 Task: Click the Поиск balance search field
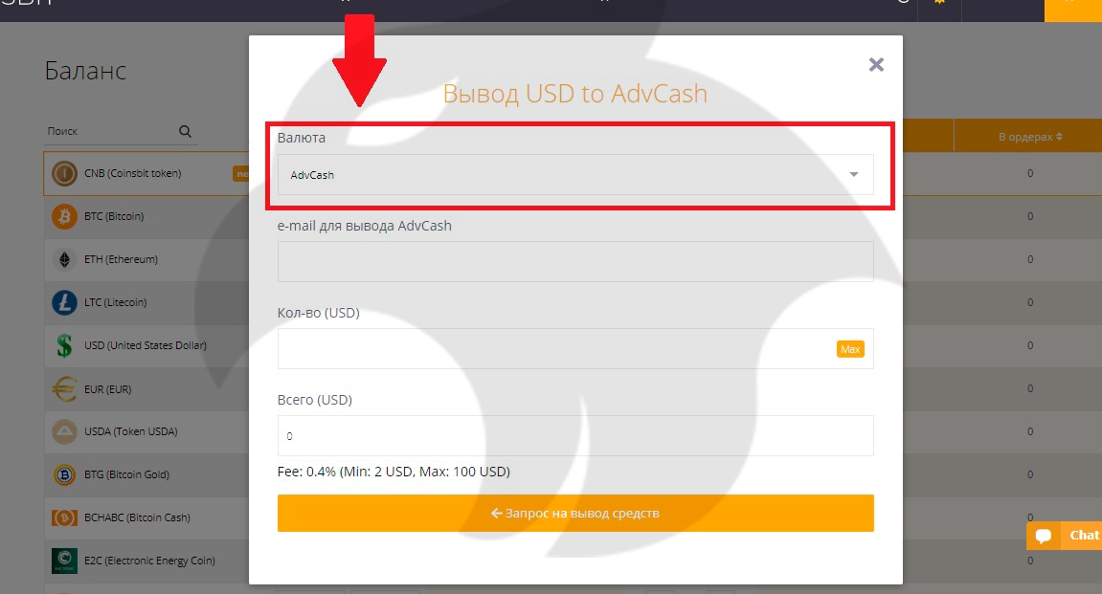(110, 132)
